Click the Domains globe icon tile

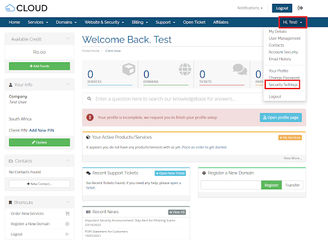(185, 69)
